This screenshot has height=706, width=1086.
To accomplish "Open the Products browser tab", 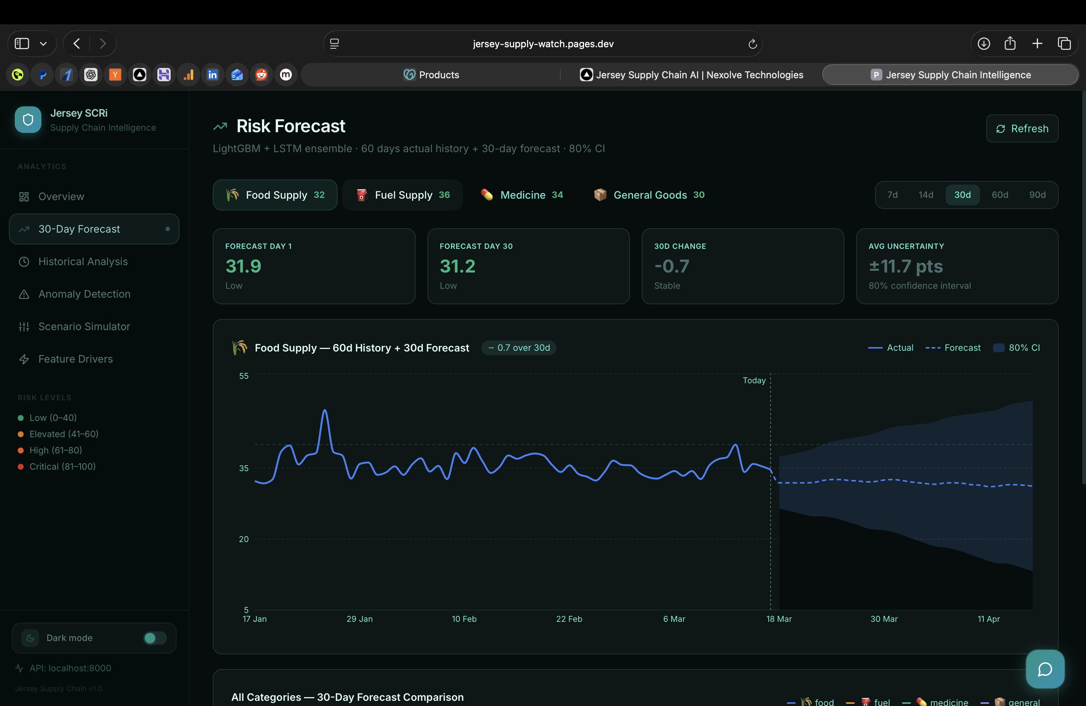I will click(431, 75).
